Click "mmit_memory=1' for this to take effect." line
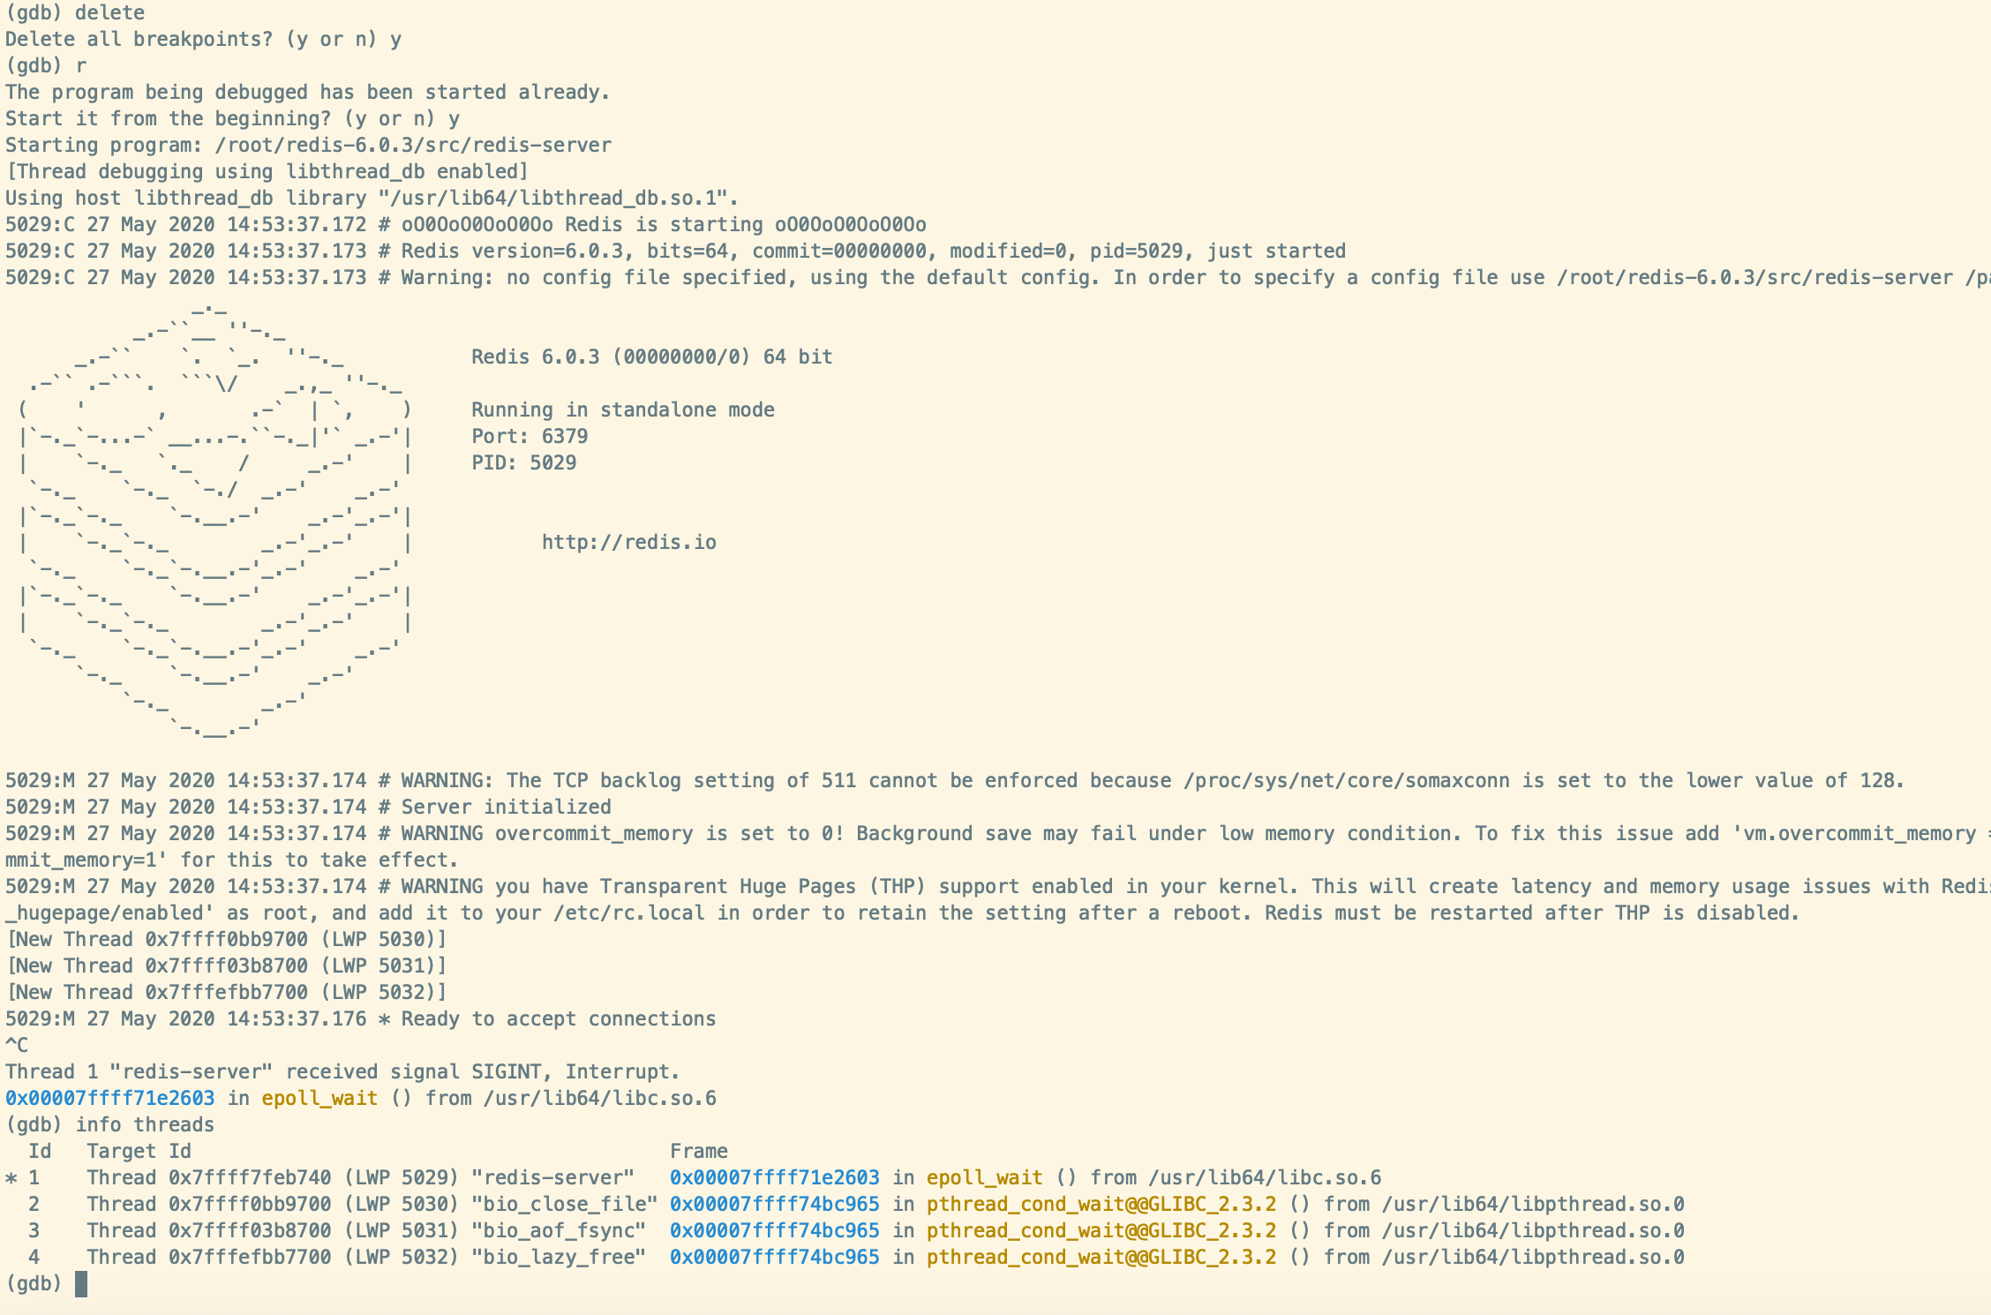 (232, 860)
